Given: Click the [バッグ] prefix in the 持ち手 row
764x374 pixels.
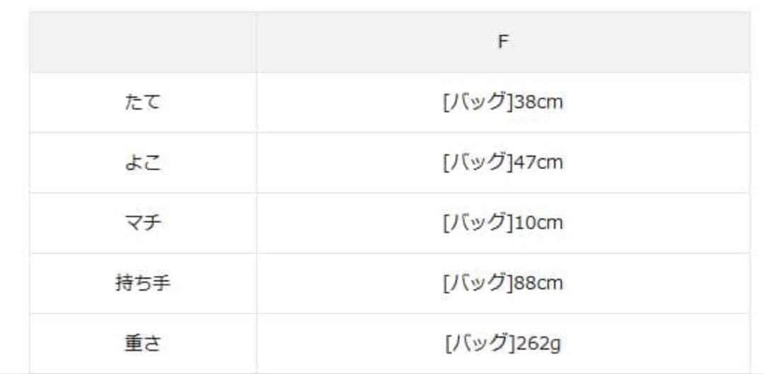Looking at the screenshot, I should 477,284.
